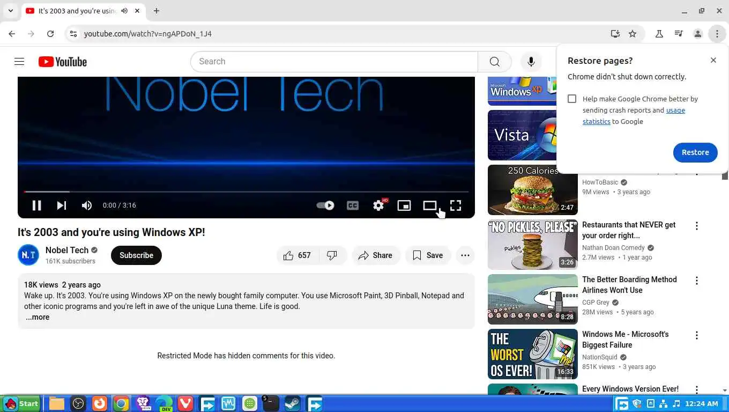Screen dimensions: 729x412
Task: Start a voice search with the microphone
Action: click(531, 62)
